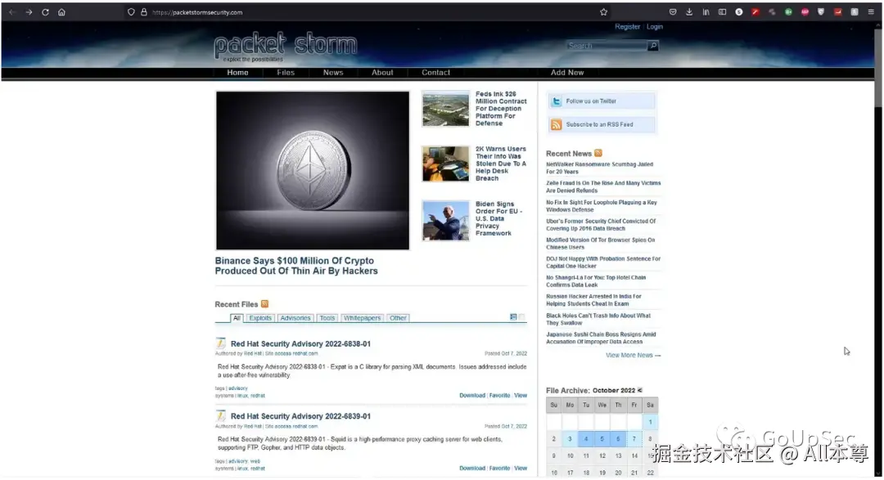Screen dimensions: 884x480
Task: Click the orange RSS icon beside Subscribe
Action: coord(557,124)
